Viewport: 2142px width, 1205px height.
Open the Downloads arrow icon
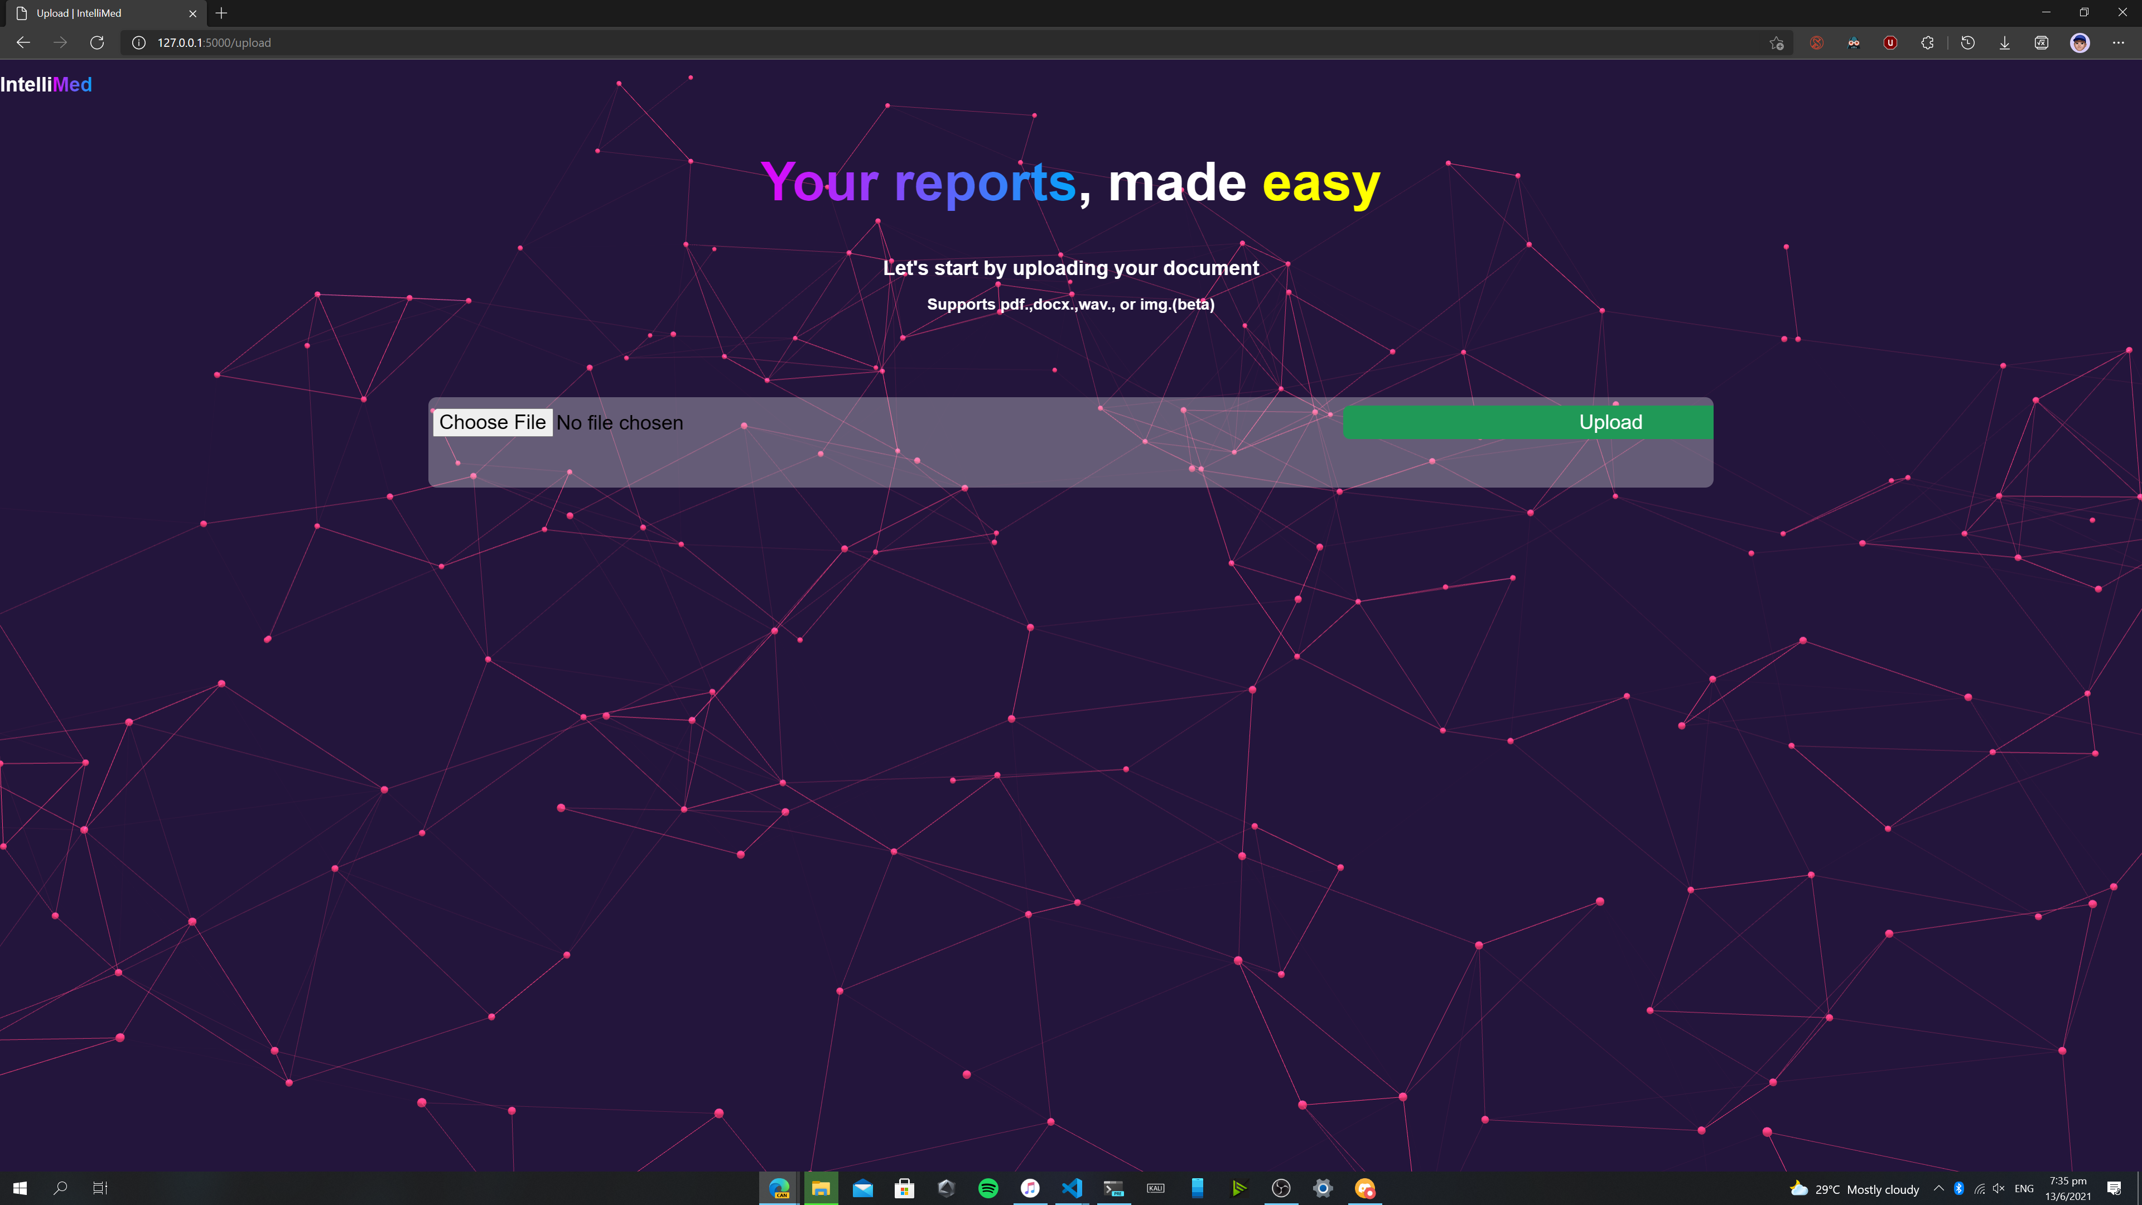[x=2005, y=42]
